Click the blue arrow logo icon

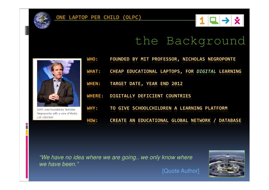coord(225,21)
